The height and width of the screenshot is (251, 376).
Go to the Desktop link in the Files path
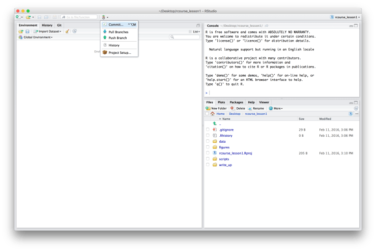[x=235, y=114]
